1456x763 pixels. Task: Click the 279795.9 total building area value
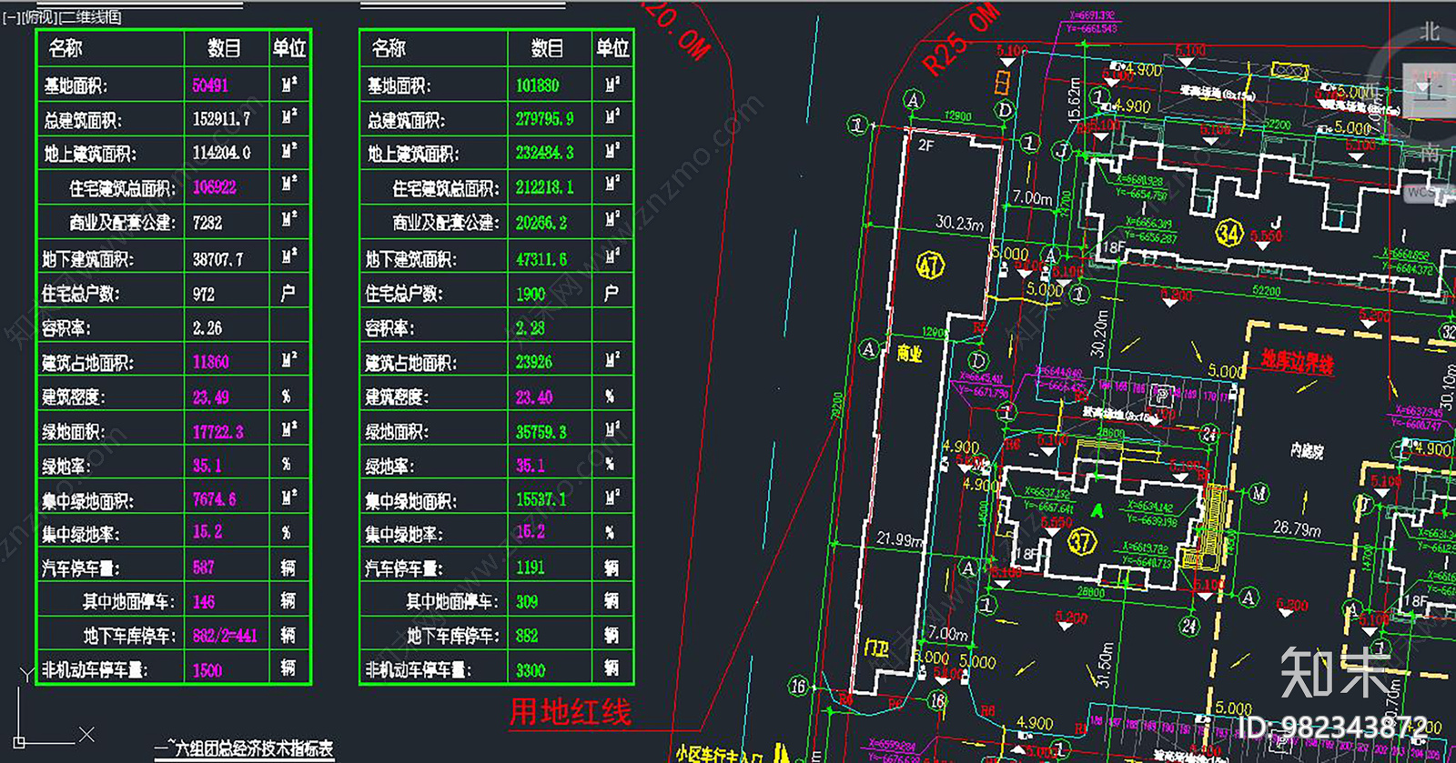pyautogui.click(x=545, y=119)
